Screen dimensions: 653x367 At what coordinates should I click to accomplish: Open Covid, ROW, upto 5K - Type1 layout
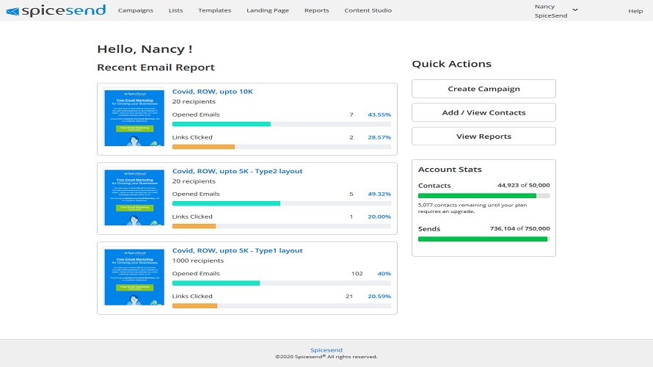[238, 250]
